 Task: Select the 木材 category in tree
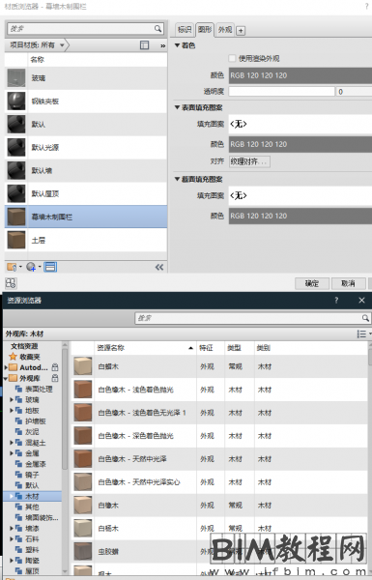pyautogui.click(x=32, y=496)
